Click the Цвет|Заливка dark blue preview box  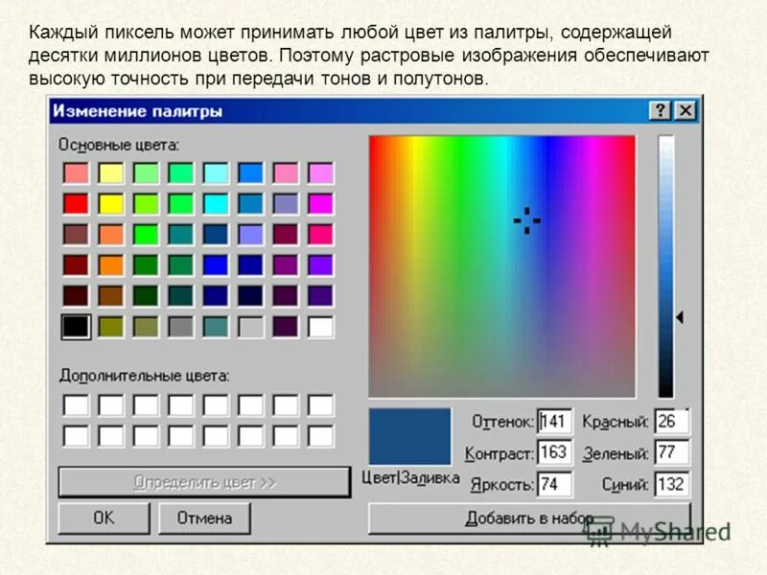coord(410,437)
